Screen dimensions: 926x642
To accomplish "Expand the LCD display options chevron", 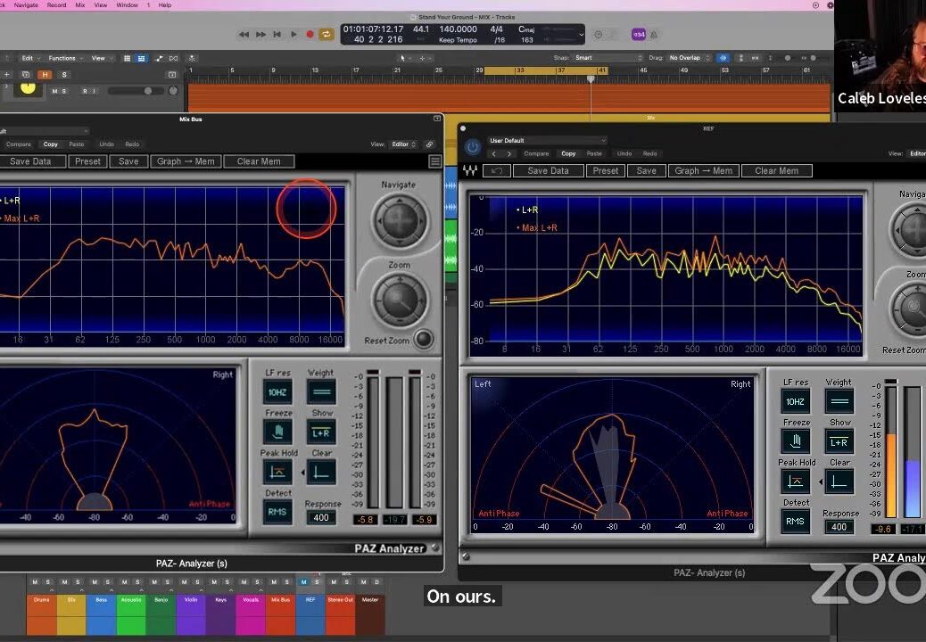I will (x=581, y=34).
